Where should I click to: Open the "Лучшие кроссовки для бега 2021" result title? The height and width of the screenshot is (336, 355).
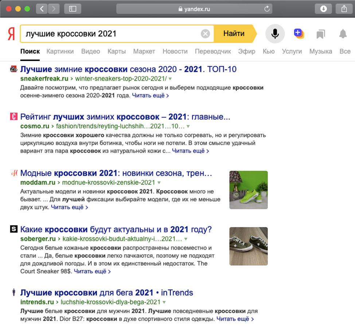coord(107,293)
